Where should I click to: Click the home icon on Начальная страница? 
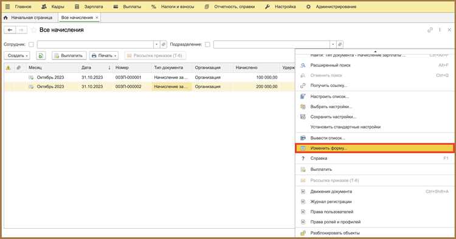click(5, 18)
